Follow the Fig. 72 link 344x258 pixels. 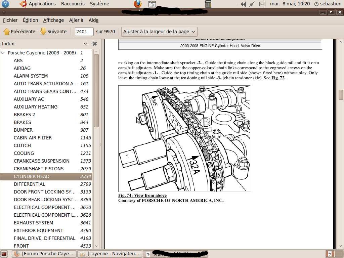click(x=278, y=78)
